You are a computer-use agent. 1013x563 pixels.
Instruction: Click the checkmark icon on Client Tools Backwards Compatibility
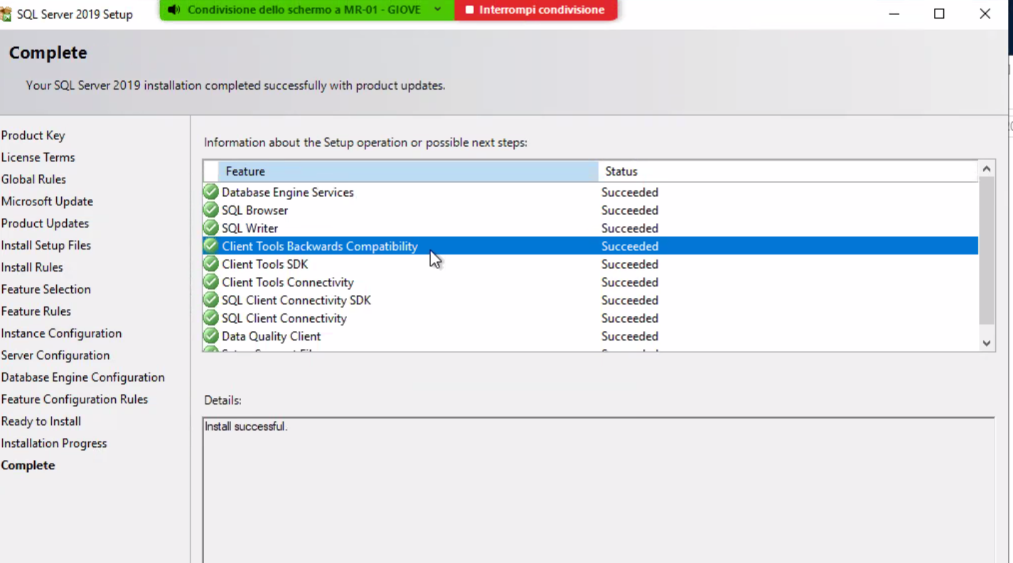[210, 246]
